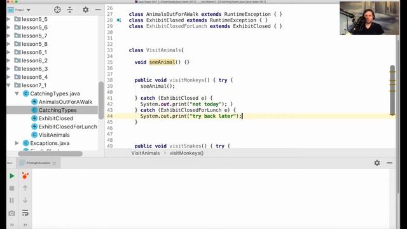
Task: Open Run panel settings gear
Action: [377, 163]
